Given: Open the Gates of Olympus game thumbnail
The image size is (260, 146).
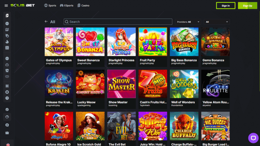Looking at the screenshot, I should [x=59, y=42].
